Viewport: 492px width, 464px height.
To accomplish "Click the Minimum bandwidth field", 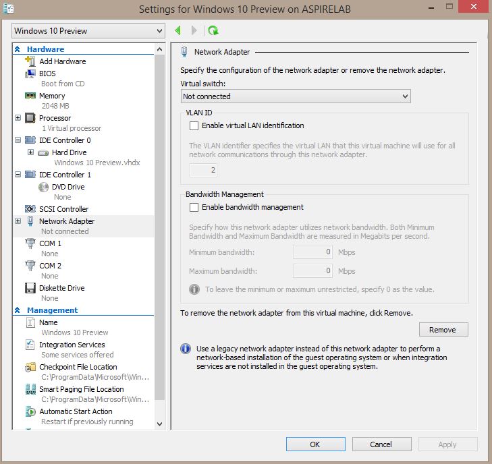I will [x=313, y=252].
